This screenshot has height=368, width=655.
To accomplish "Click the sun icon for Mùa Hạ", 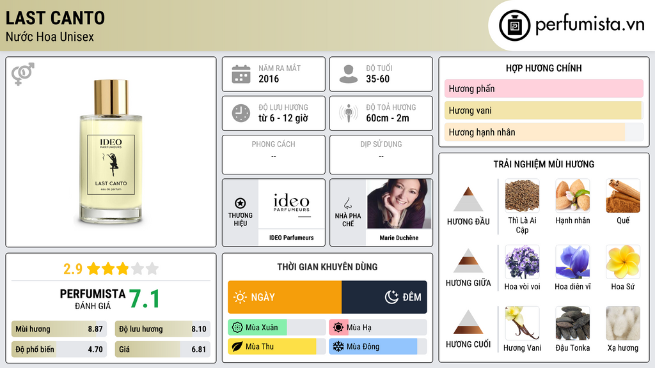I will coord(338,328).
